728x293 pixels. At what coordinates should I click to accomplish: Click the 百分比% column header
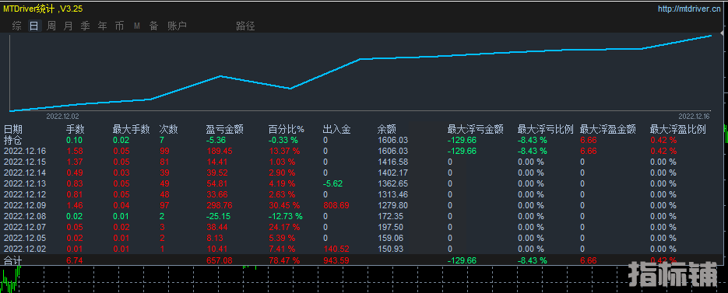tap(287, 129)
